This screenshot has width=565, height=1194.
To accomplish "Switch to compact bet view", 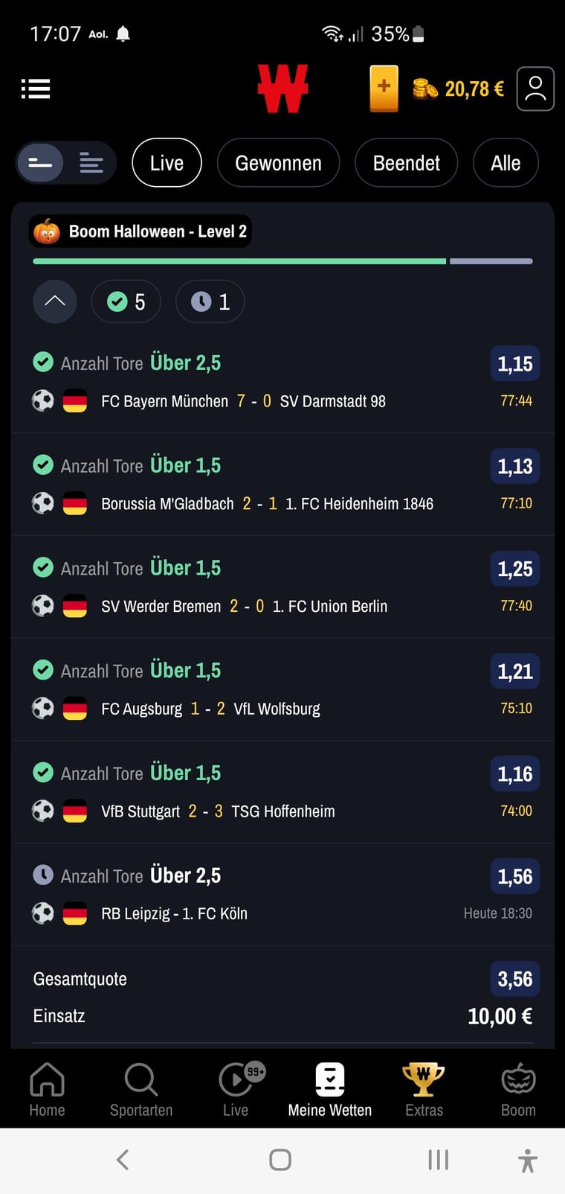I will coord(40,163).
